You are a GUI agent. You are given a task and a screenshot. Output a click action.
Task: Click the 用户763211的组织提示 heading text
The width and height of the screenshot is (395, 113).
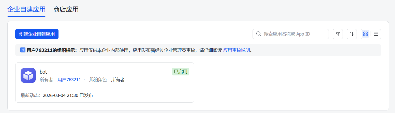(x=52, y=50)
